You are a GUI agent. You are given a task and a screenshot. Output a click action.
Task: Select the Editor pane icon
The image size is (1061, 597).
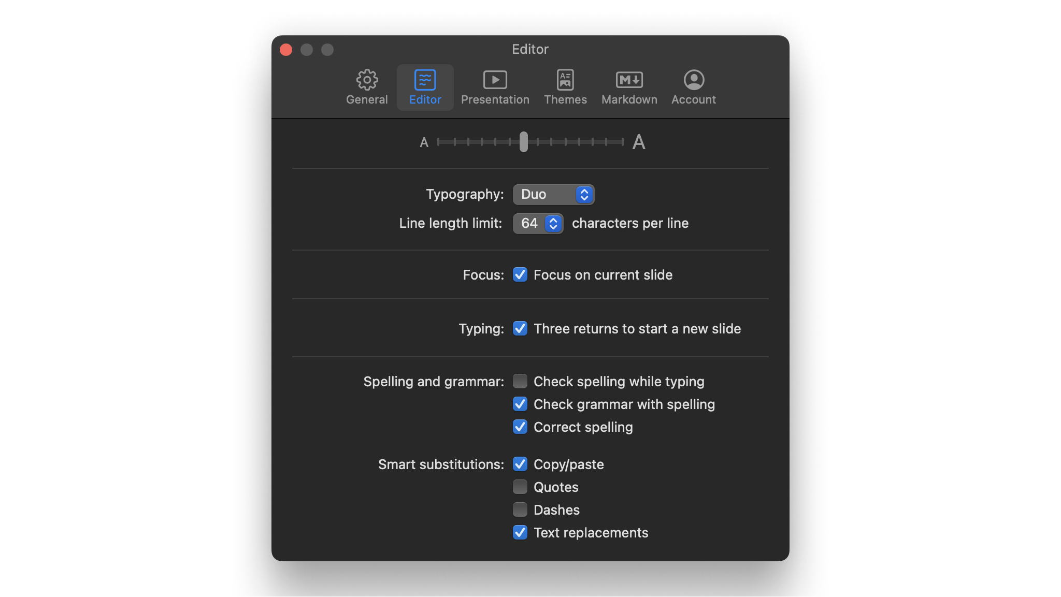pyautogui.click(x=425, y=80)
